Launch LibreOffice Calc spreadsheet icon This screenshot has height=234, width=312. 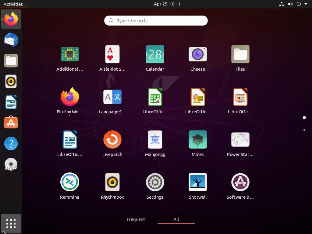[x=155, y=97]
